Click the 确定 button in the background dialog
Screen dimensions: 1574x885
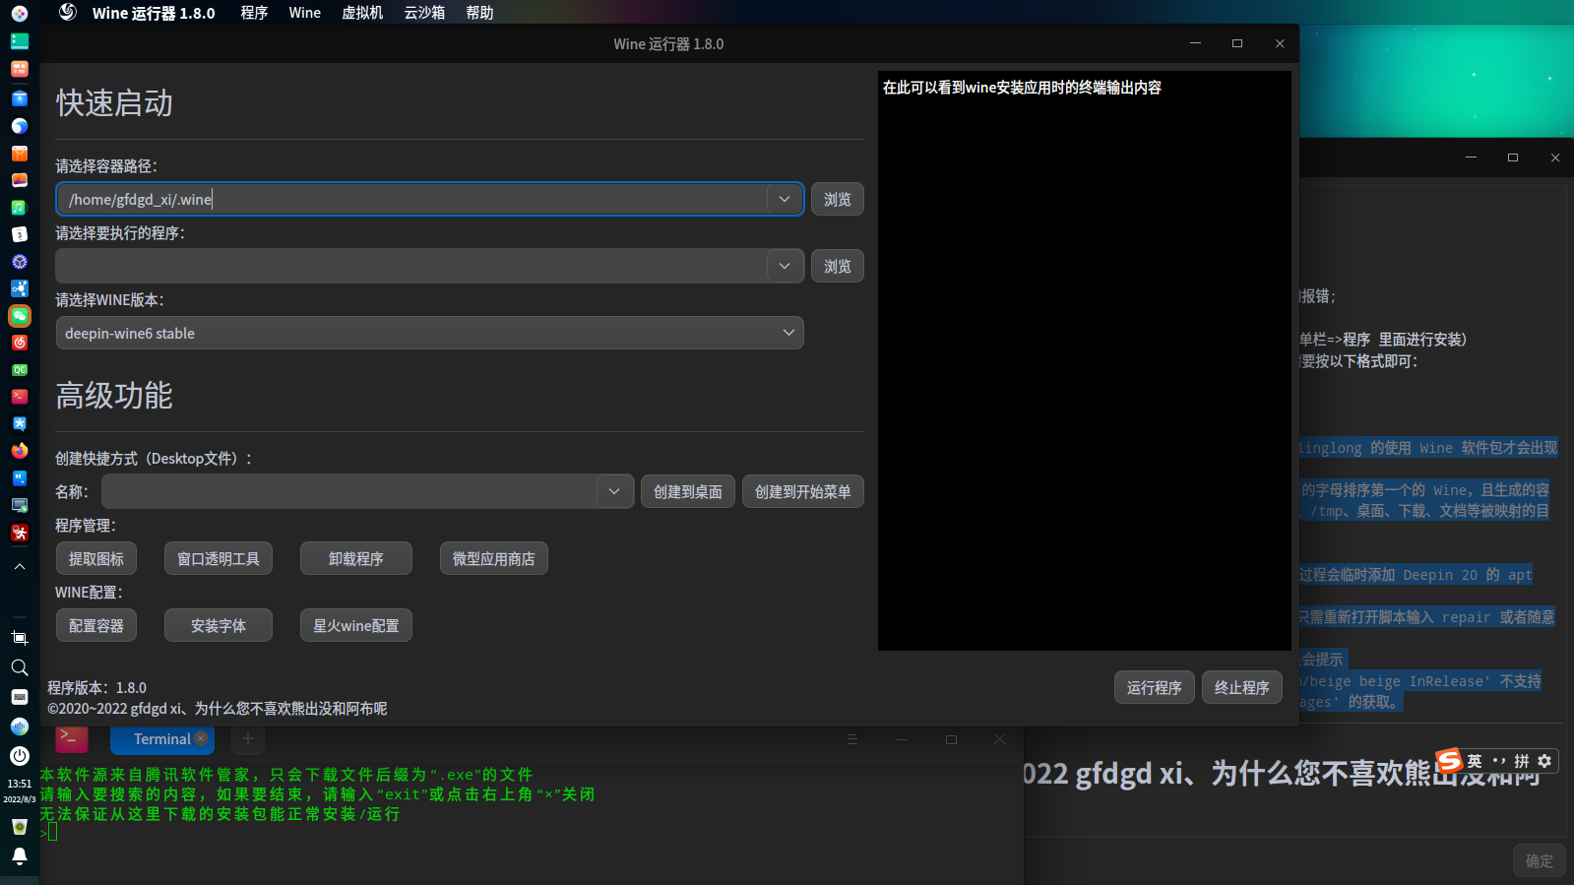1540,860
